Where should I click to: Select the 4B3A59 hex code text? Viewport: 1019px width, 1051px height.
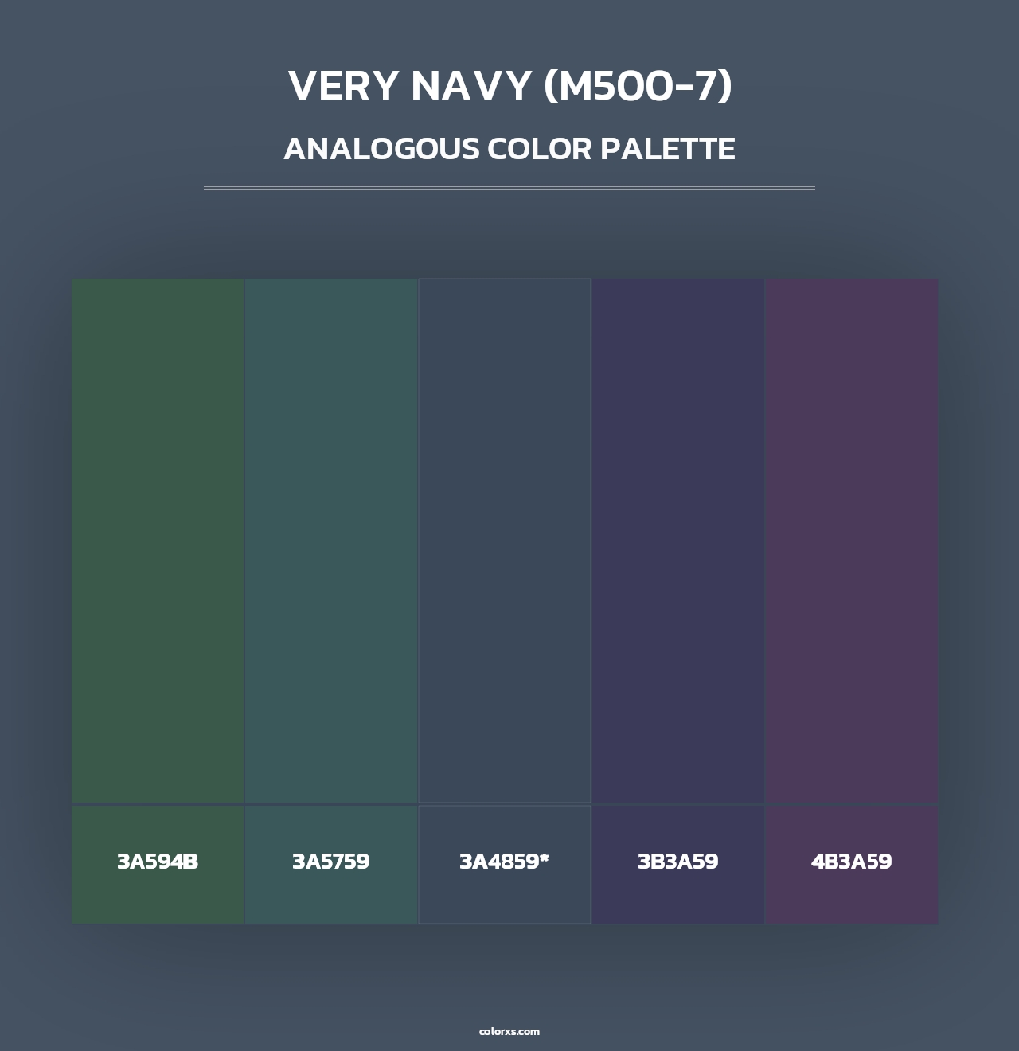(852, 862)
